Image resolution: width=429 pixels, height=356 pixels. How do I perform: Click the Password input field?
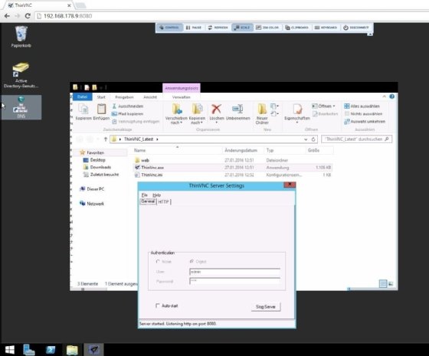tap(234, 281)
